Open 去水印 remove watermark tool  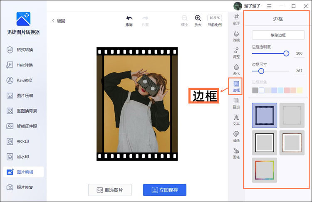pyautogui.click(x=23, y=142)
